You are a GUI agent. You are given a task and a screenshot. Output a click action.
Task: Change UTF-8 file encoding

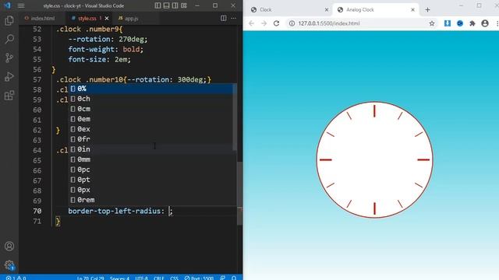click(x=142, y=278)
